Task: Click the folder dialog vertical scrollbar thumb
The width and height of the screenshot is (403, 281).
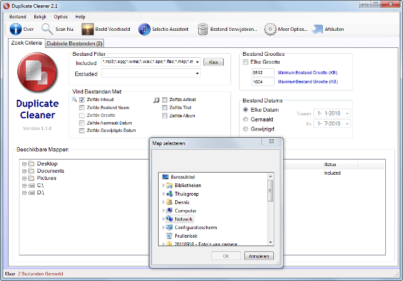Action: coord(270,190)
